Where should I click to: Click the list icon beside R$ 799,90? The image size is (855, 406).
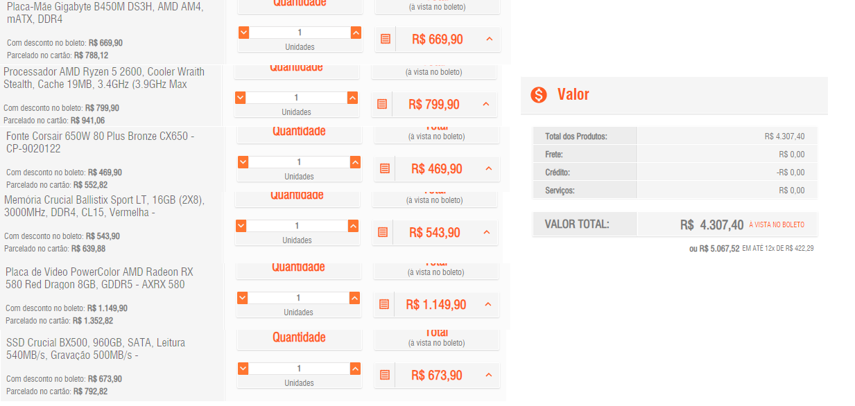pos(382,104)
